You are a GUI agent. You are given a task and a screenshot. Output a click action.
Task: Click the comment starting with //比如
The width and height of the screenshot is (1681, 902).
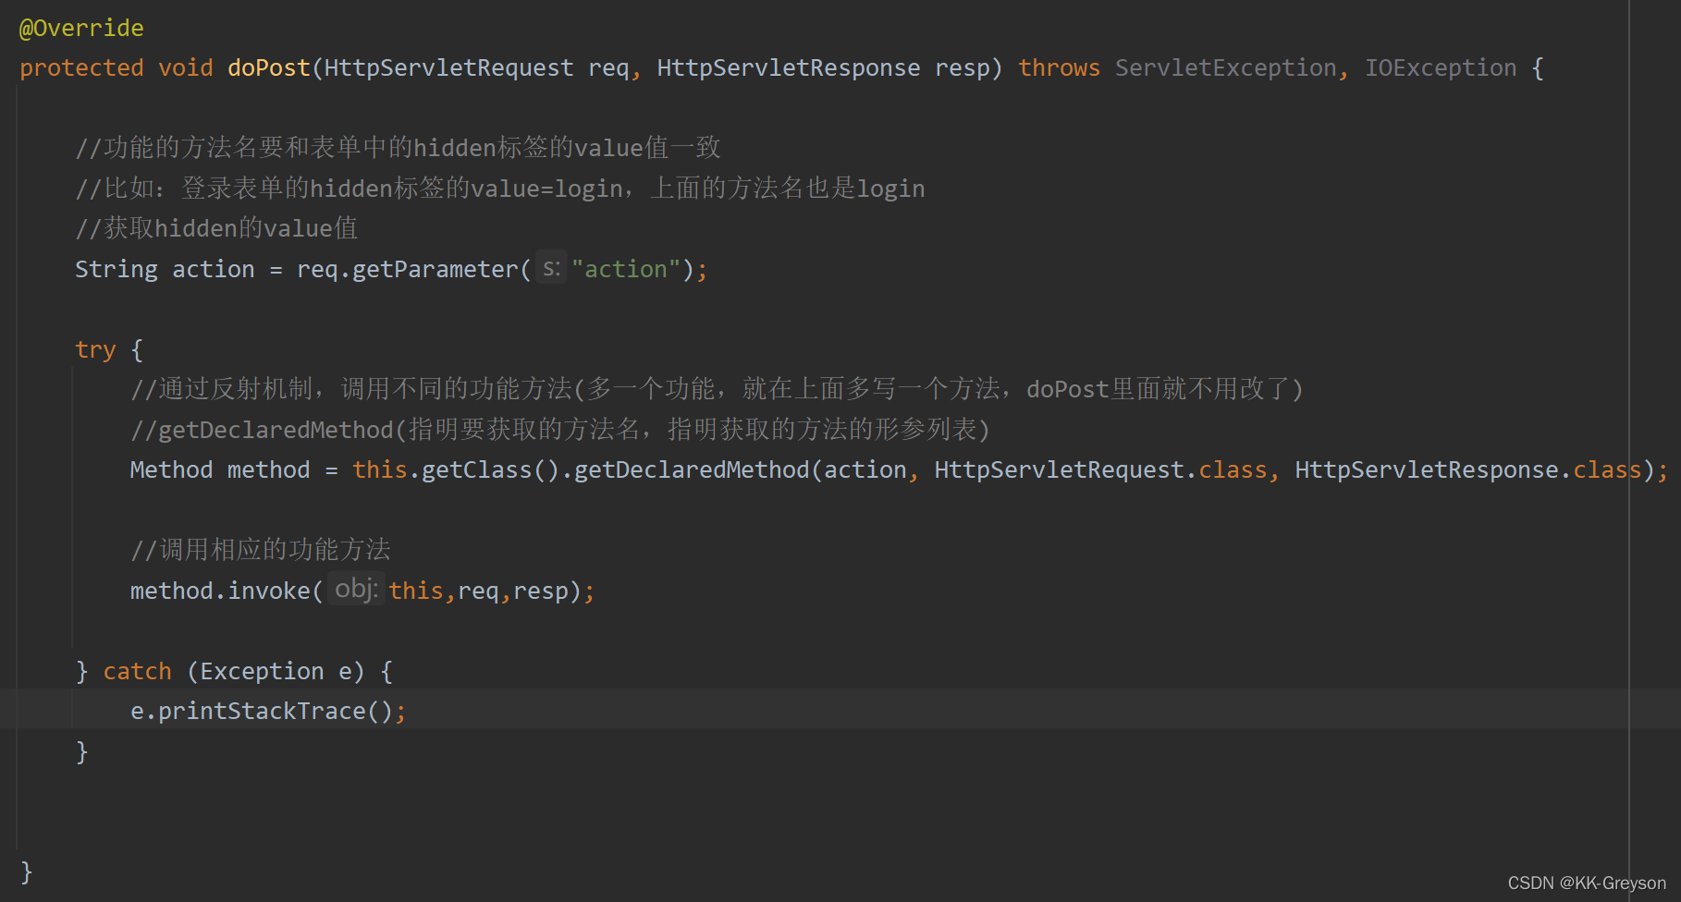tap(500, 189)
